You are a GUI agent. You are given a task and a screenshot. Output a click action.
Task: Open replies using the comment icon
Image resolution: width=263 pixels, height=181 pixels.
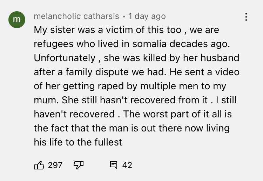114,164
